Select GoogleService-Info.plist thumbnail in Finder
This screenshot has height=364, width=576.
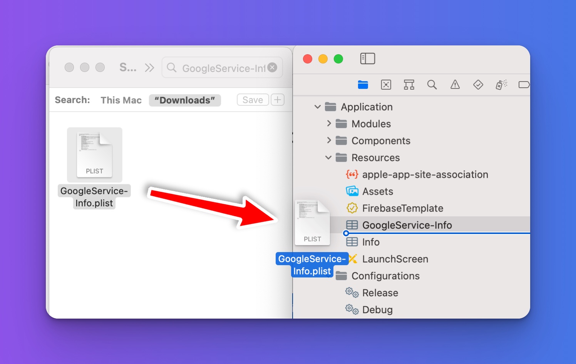pos(95,155)
